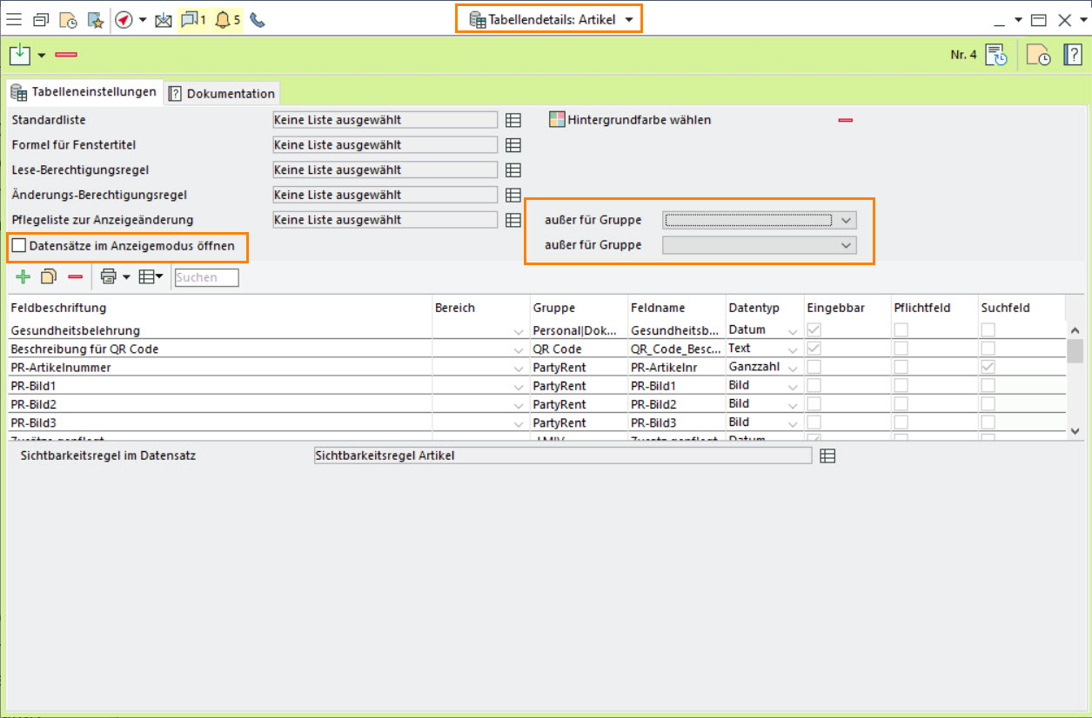The height and width of the screenshot is (718, 1092).
Task: Click the Suchen search field
Action: (x=206, y=278)
